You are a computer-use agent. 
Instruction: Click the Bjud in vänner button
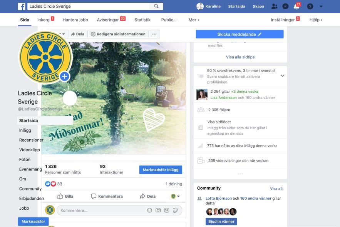coord(221,221)
